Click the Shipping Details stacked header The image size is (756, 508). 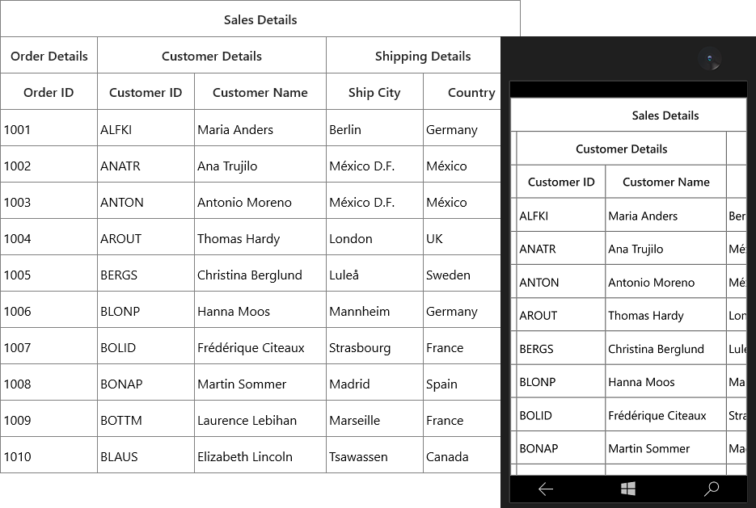click(x=414, y=56)
